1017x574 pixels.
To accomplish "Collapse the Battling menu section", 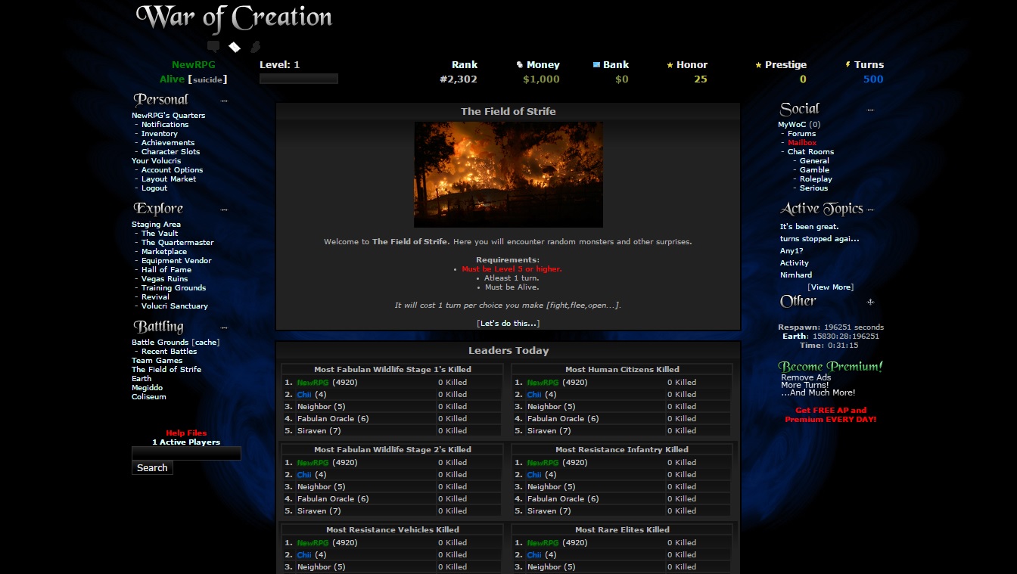I will (x=224, y=327).
